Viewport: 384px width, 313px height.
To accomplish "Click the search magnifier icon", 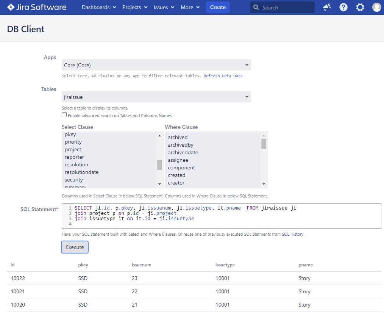I will (256, 8).
